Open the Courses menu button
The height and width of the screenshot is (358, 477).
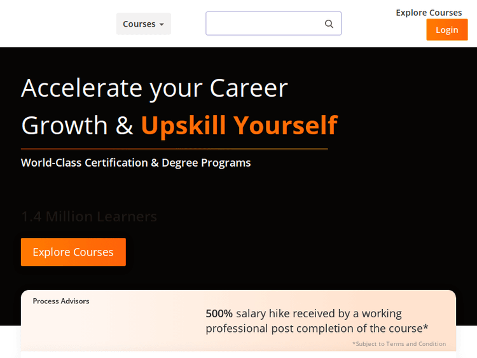(143, 24)
